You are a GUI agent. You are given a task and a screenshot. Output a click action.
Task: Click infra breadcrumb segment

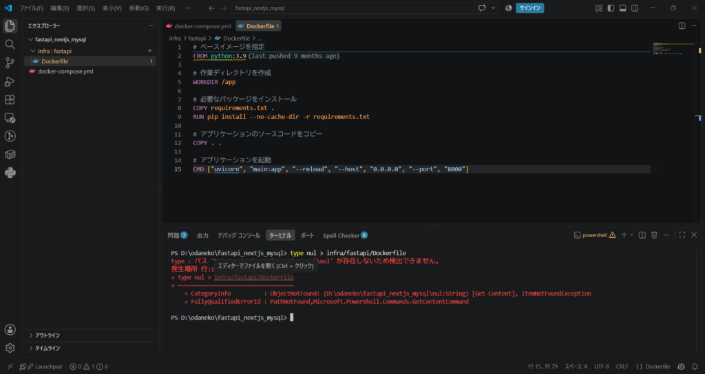pos(175,38)
